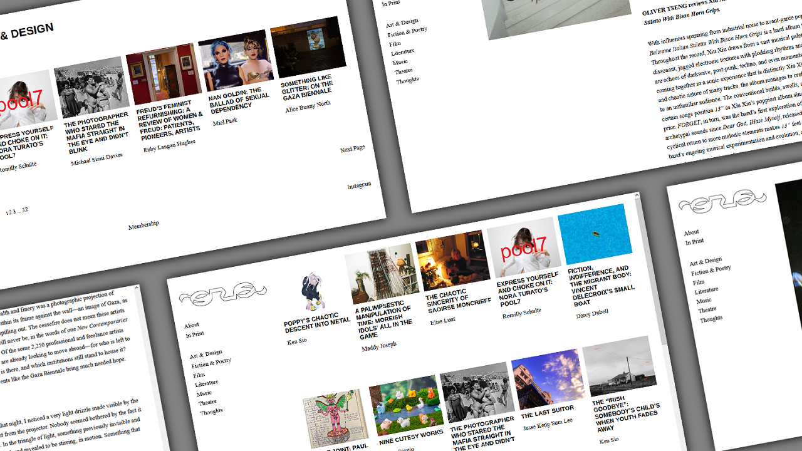
Task: Select Thoughts in the Xiu Xiu review window
Action: (408, 80)
